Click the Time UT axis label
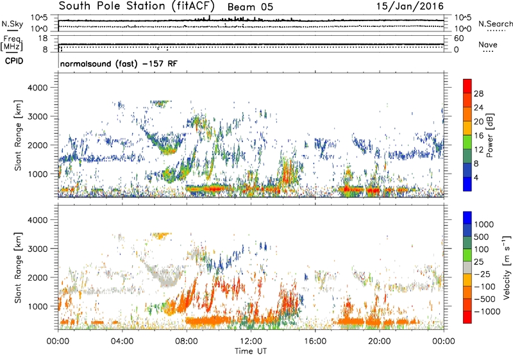This screenshot has height=355, width=513. click(x=251, y=351)
